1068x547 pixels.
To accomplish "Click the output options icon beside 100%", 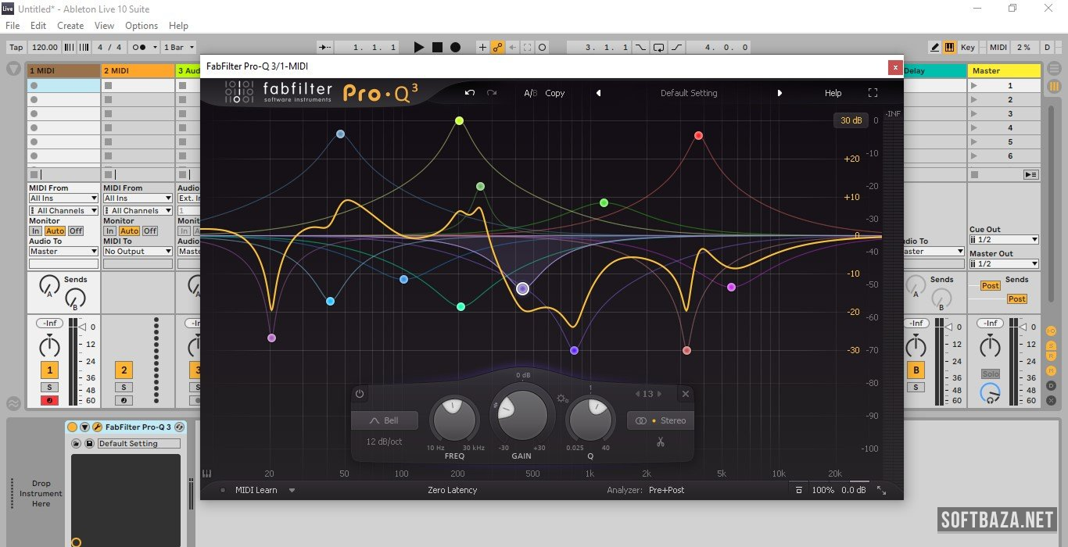I will point(798,490).
